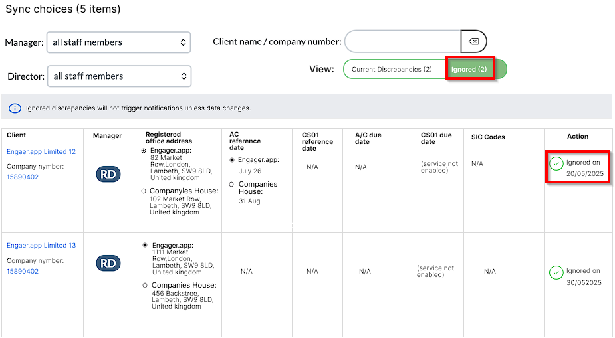Click green check icon for 20/05/2025 ignore
615x338 pixels.
click(x=556, y=163)
